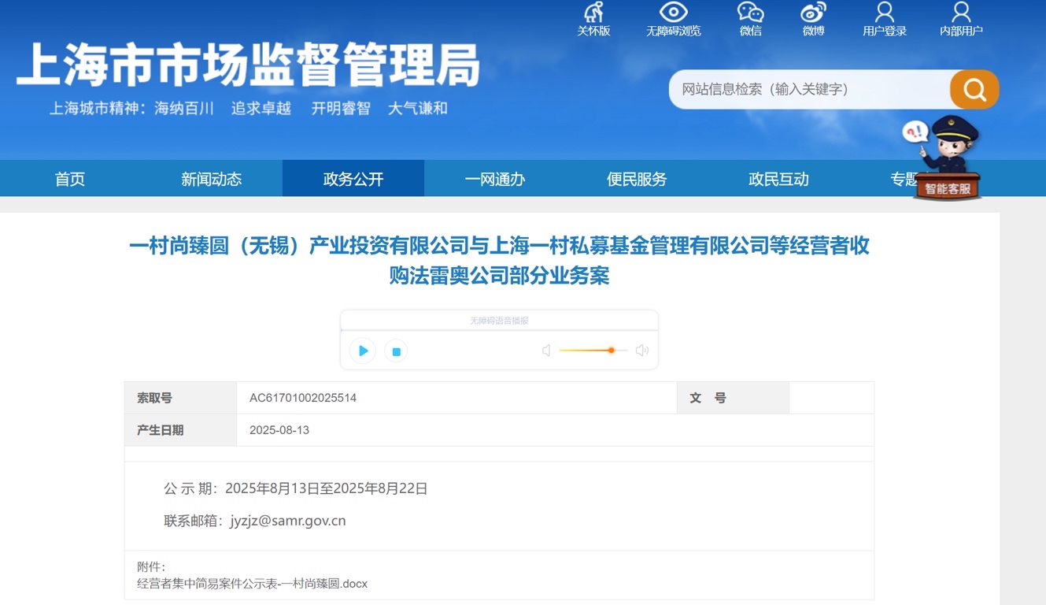Open 政务公开 navigation tab
The image size is (1046, 605).
[x=353, y=179]
